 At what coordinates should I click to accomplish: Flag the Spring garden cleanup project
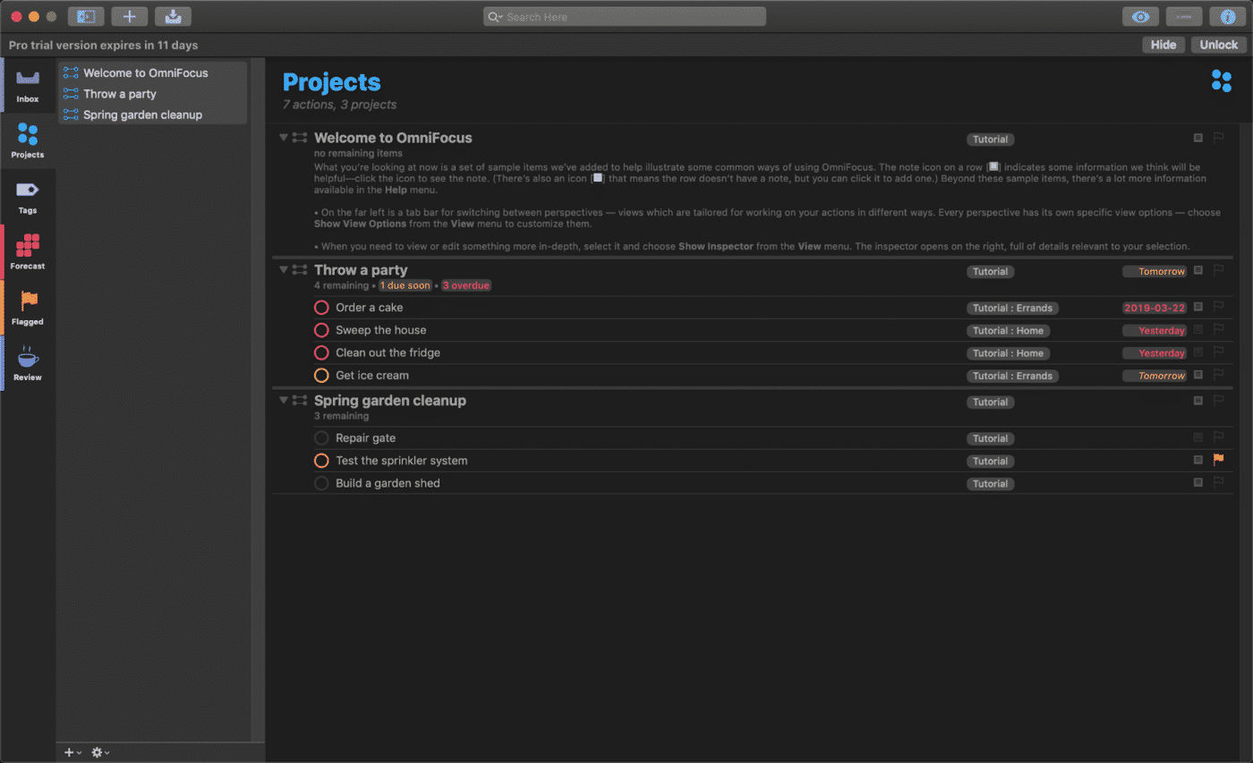point(1218,401)
